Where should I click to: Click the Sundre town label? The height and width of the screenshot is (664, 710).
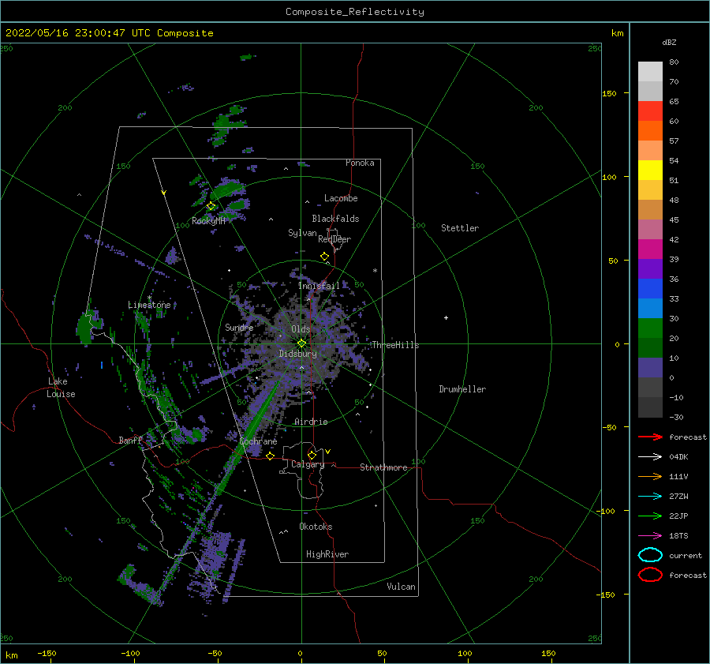point(239,327)
